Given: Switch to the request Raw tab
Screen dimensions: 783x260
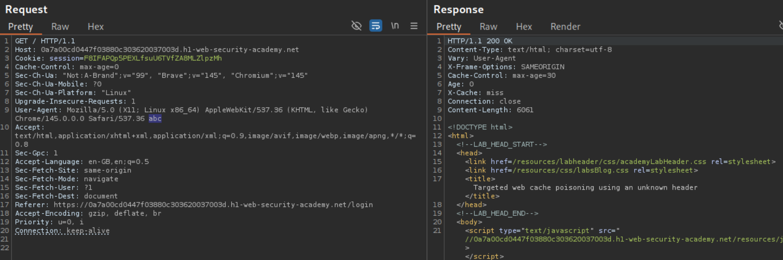Looking at the screenshot, I should (60, 27).
